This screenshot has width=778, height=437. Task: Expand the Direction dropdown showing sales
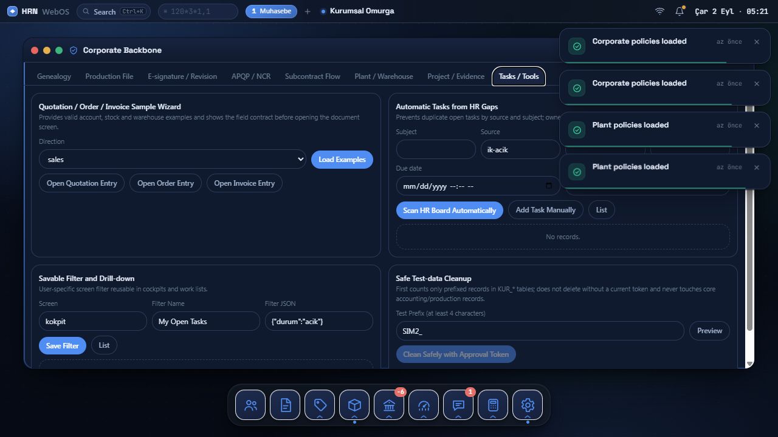click(x=173, y=159)
